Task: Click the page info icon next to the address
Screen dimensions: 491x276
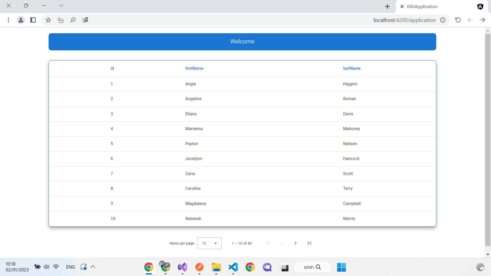Action: (443, 20)
